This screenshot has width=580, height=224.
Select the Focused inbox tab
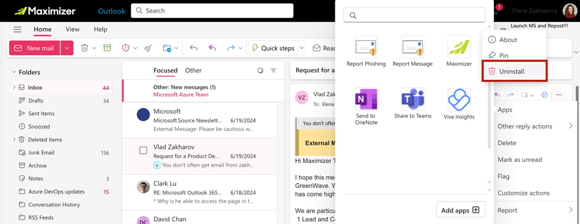165,70
